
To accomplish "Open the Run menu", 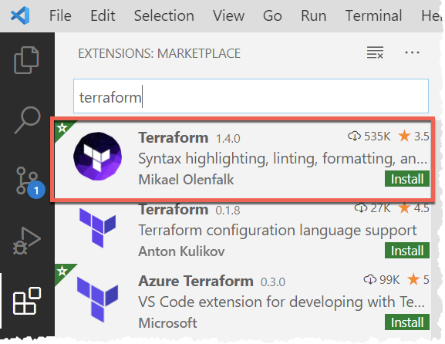I will click(313, 15).
